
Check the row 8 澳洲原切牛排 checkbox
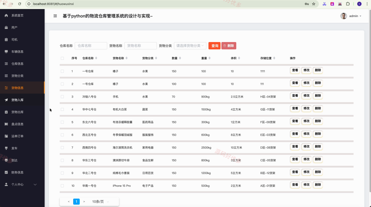[62, 160]
